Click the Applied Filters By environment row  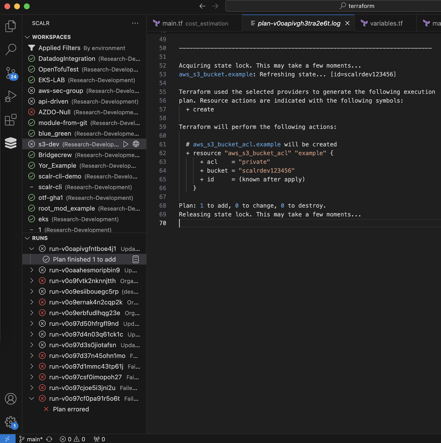click(84, 48)
